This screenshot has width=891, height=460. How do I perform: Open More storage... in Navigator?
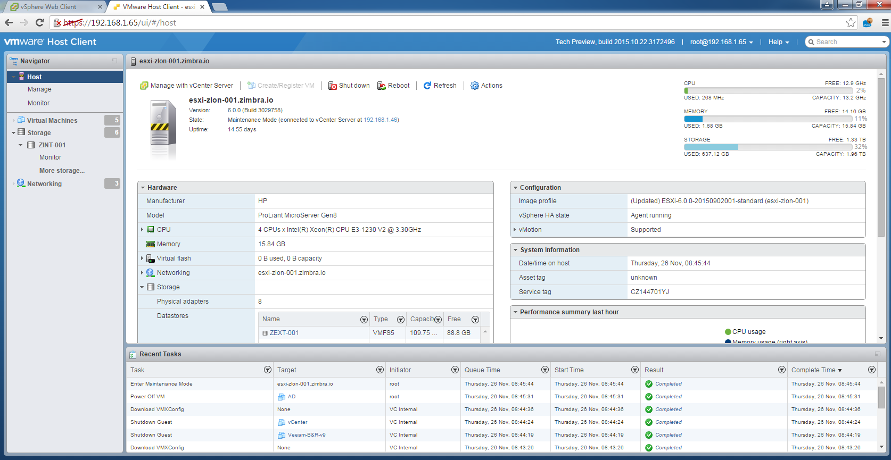pos(62,171)
